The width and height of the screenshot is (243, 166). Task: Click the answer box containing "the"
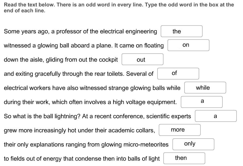coord(181,31)
